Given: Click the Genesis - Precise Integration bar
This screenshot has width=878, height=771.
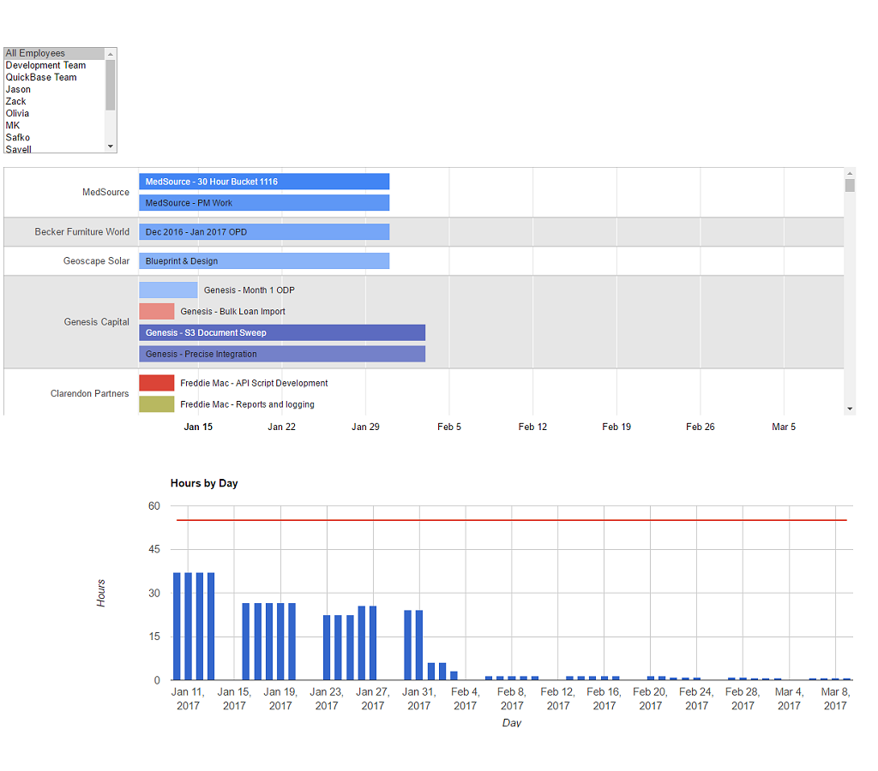Looking at the screenshot, I should click(x=282, y=354).
